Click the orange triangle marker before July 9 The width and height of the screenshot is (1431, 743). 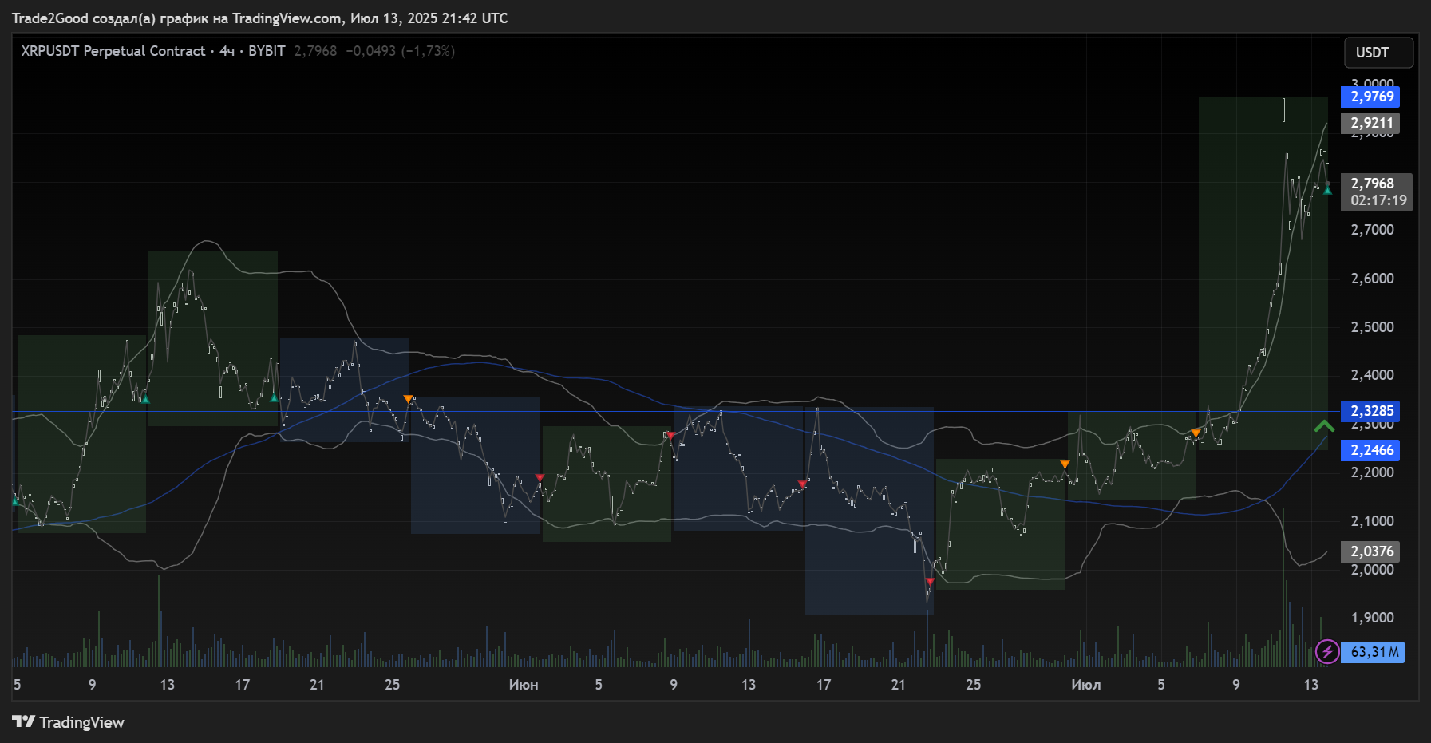[1196, 433]
